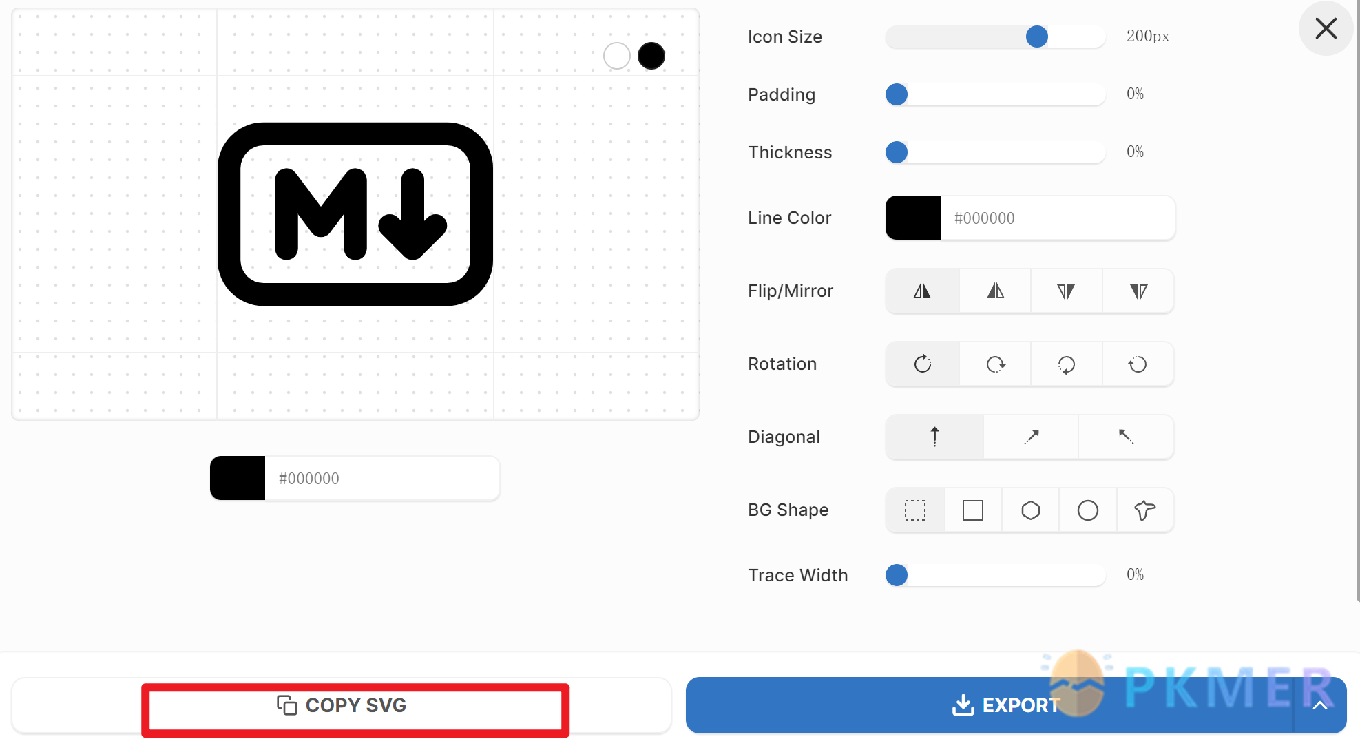
Task: Switch preview to white background circle
Action: point(617,56)
